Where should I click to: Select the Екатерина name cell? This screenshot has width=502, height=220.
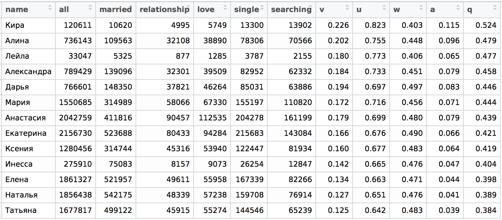click(x=26, y=133)
